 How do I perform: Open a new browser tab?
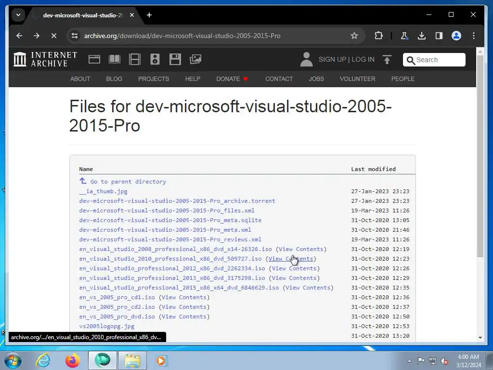149,15
